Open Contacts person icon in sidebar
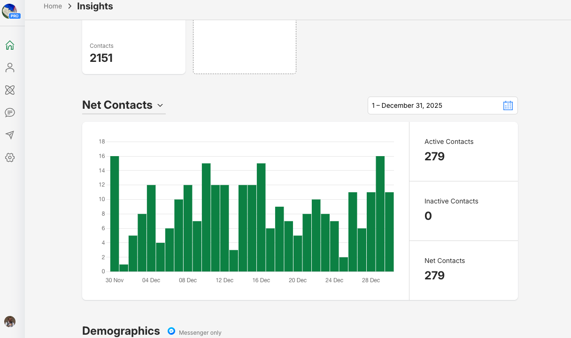571x338 pixels. point(10,68)
